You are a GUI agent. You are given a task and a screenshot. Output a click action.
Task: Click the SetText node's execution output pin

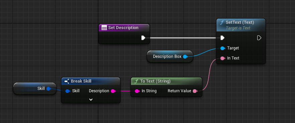pyautogui.click(x=259, y=38)
